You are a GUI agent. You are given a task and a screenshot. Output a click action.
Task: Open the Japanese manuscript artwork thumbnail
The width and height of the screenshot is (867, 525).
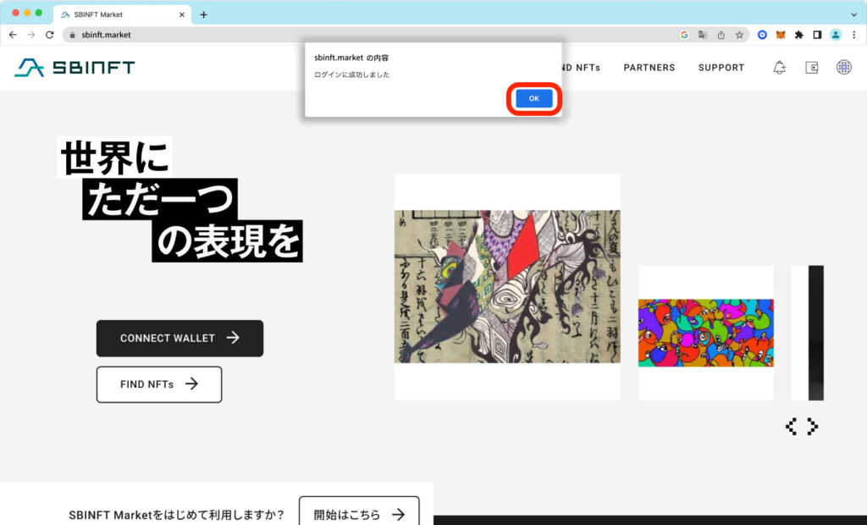click(507, 286)
